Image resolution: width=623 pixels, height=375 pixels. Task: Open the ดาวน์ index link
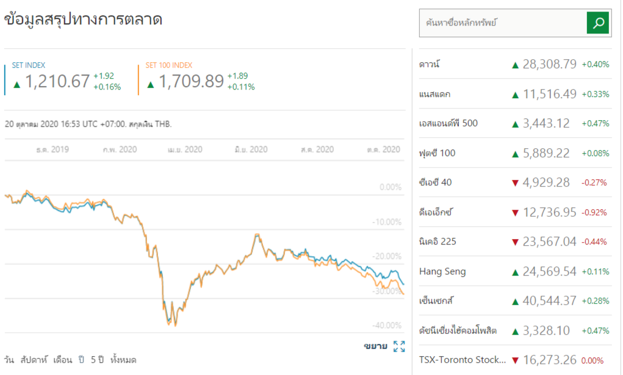click(430, 64)
